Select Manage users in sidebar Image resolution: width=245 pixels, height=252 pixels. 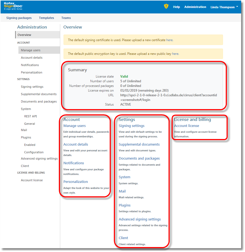[x=31, y=50]
